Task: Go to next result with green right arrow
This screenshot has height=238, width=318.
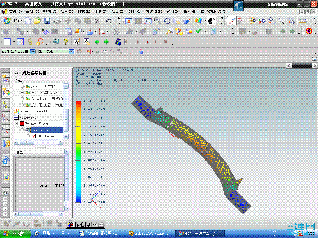Action: tap(107, 42)
